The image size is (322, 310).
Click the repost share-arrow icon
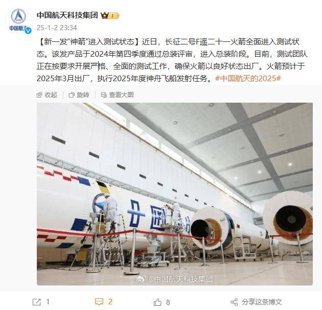pos(37,302)
